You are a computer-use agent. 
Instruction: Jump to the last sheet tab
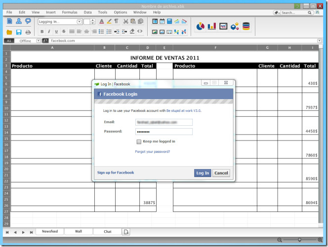point(32,232)
